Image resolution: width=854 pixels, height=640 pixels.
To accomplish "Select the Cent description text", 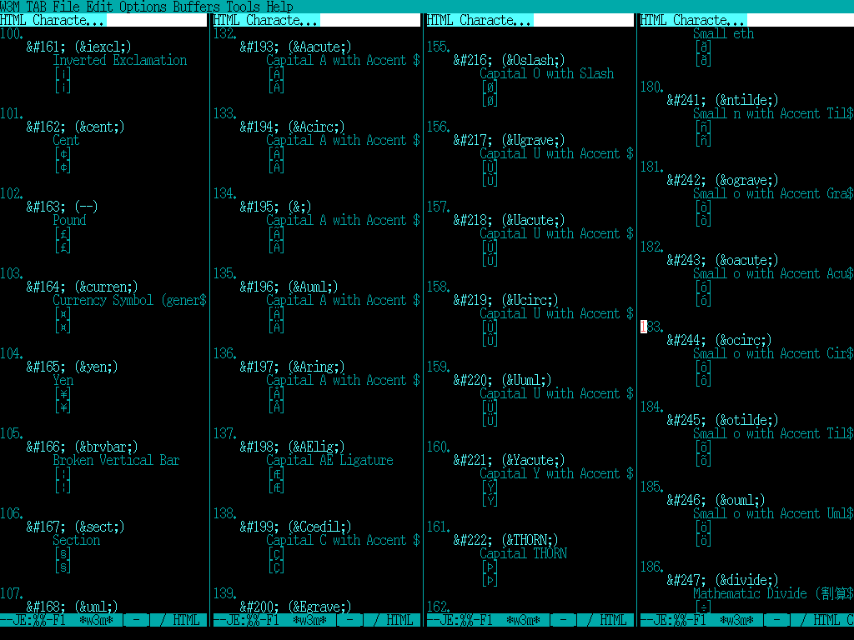I will 67,140.
